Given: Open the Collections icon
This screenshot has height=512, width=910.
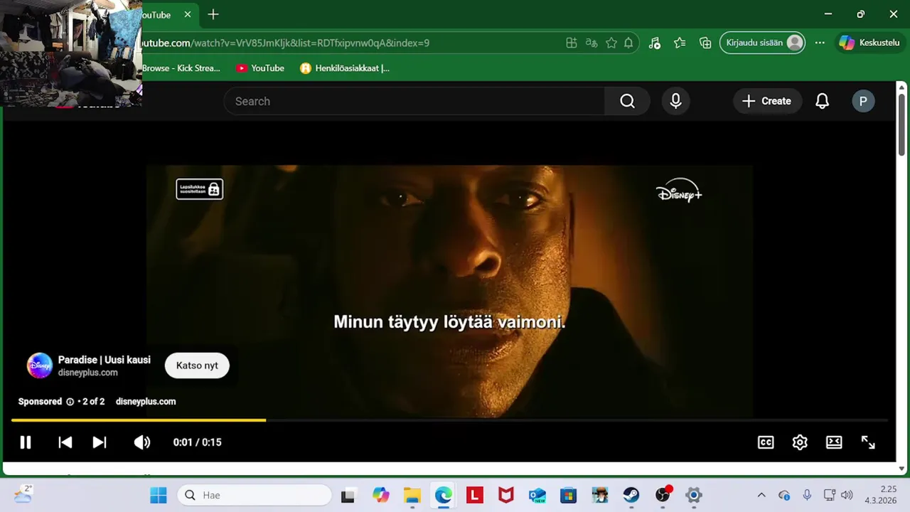Looking at the screenshot, I should pyautogui.click(x=705, y=43).
